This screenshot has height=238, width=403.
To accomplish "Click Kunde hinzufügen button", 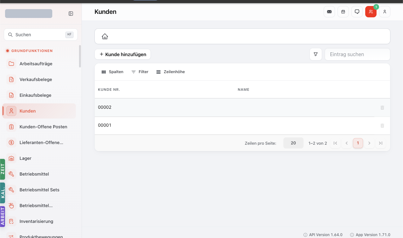I will [x=123, y=54].
